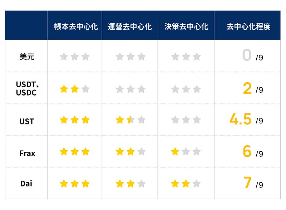Click the UST score 4.5 /9
Screen dimensions: 286x210
click(x=246, y=119)
